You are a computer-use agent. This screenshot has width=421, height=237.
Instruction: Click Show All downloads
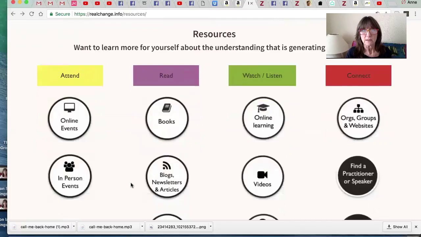[x=397, y=227]
